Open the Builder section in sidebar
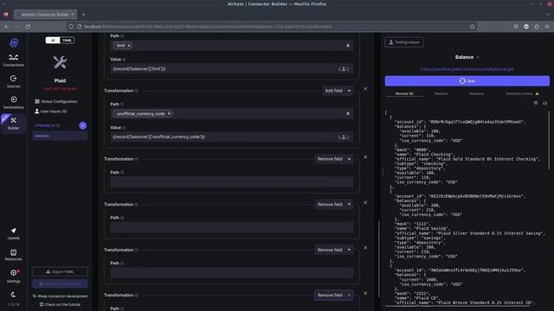 pos(14,124)
